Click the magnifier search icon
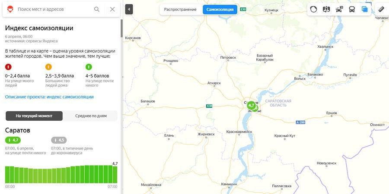This screenshot has height=194, width=389. 97,9
